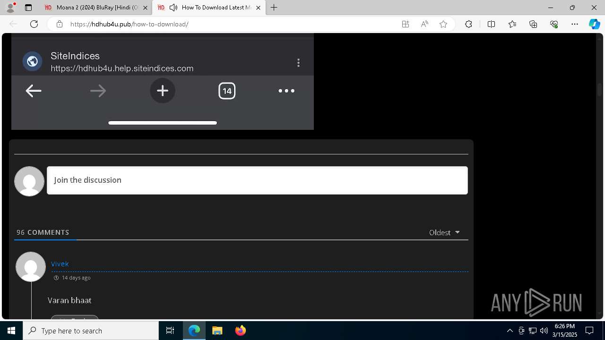
Task: Open the Favorites list icon
Action: 512,24
